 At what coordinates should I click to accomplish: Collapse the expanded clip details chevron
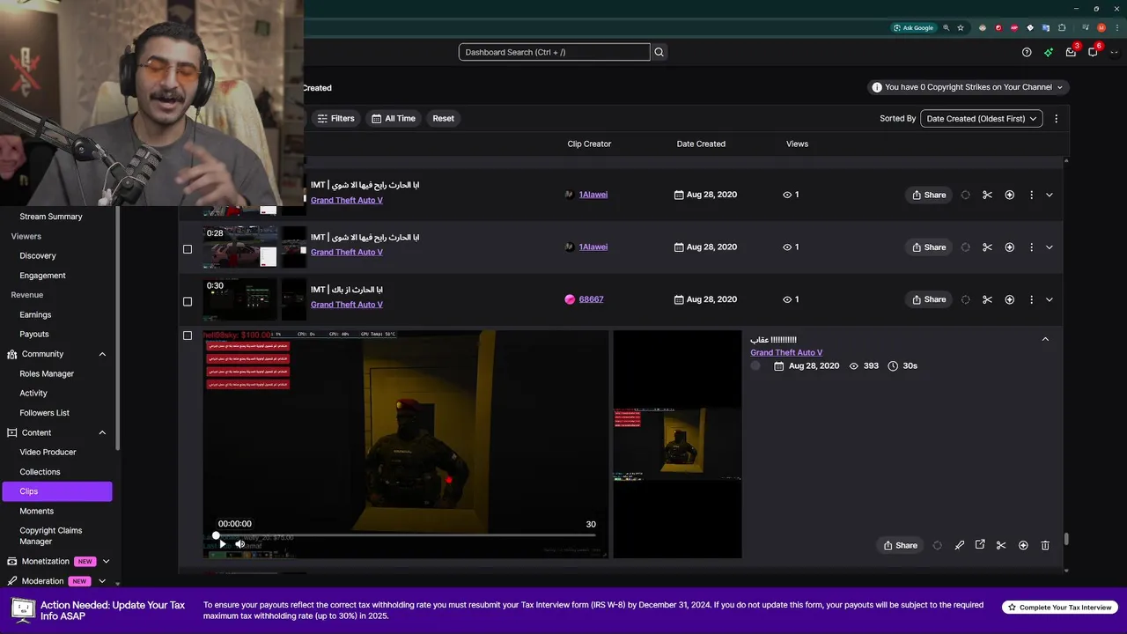point(1045,339)
